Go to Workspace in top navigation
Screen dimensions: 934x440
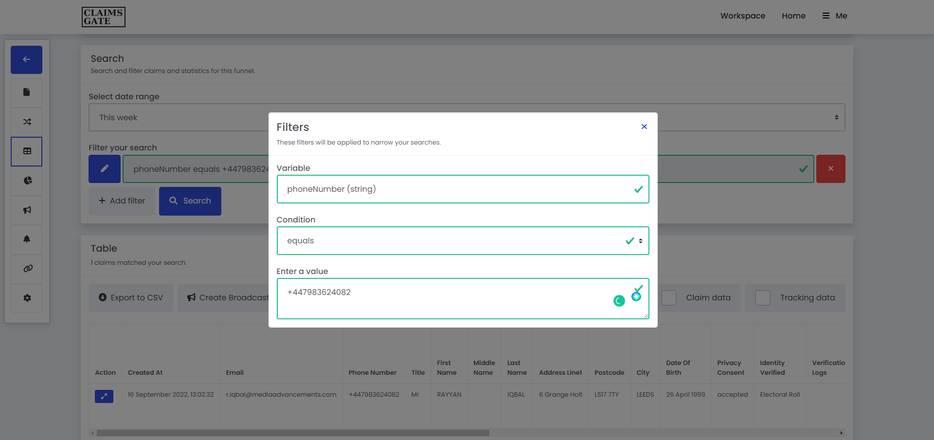tap(742, 16)
